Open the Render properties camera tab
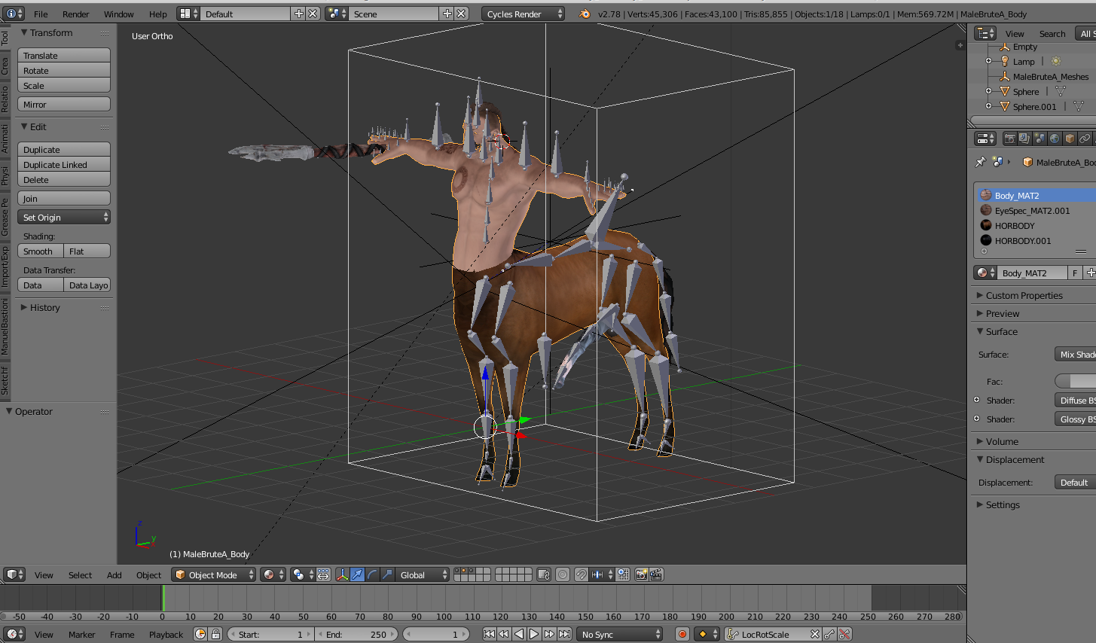1096x643 pixels. point(1010,139)
